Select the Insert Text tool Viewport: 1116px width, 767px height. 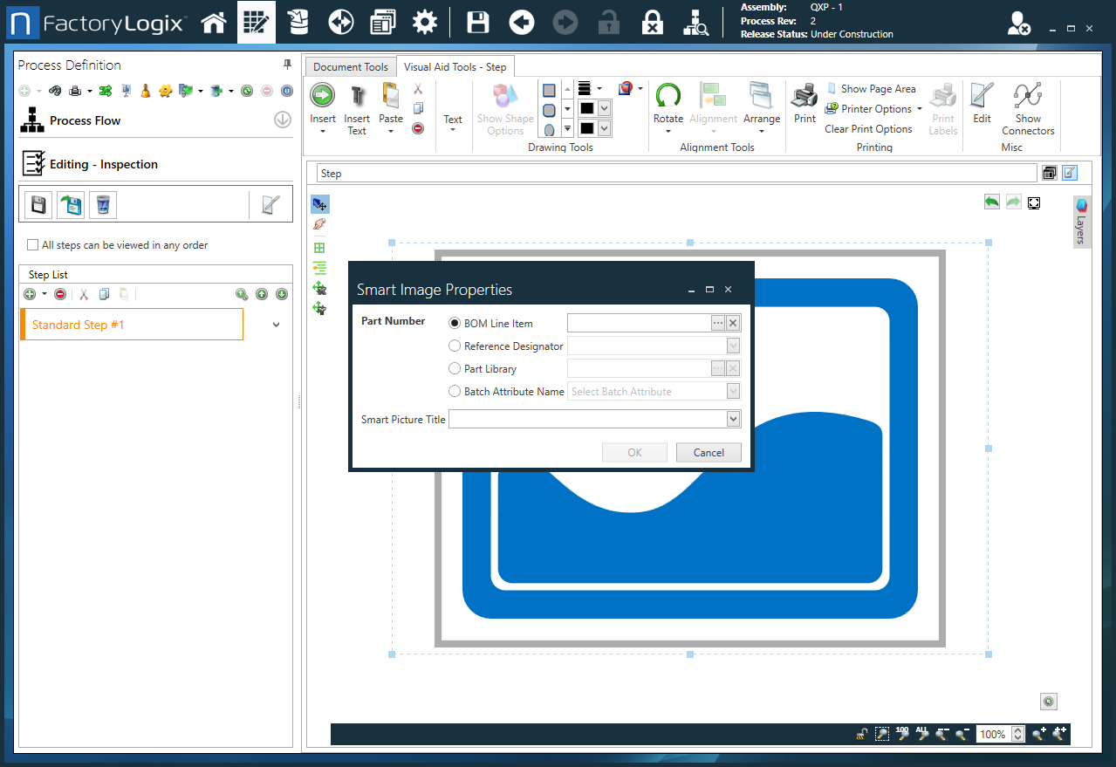pyautogui.click(x=357, y=107)
